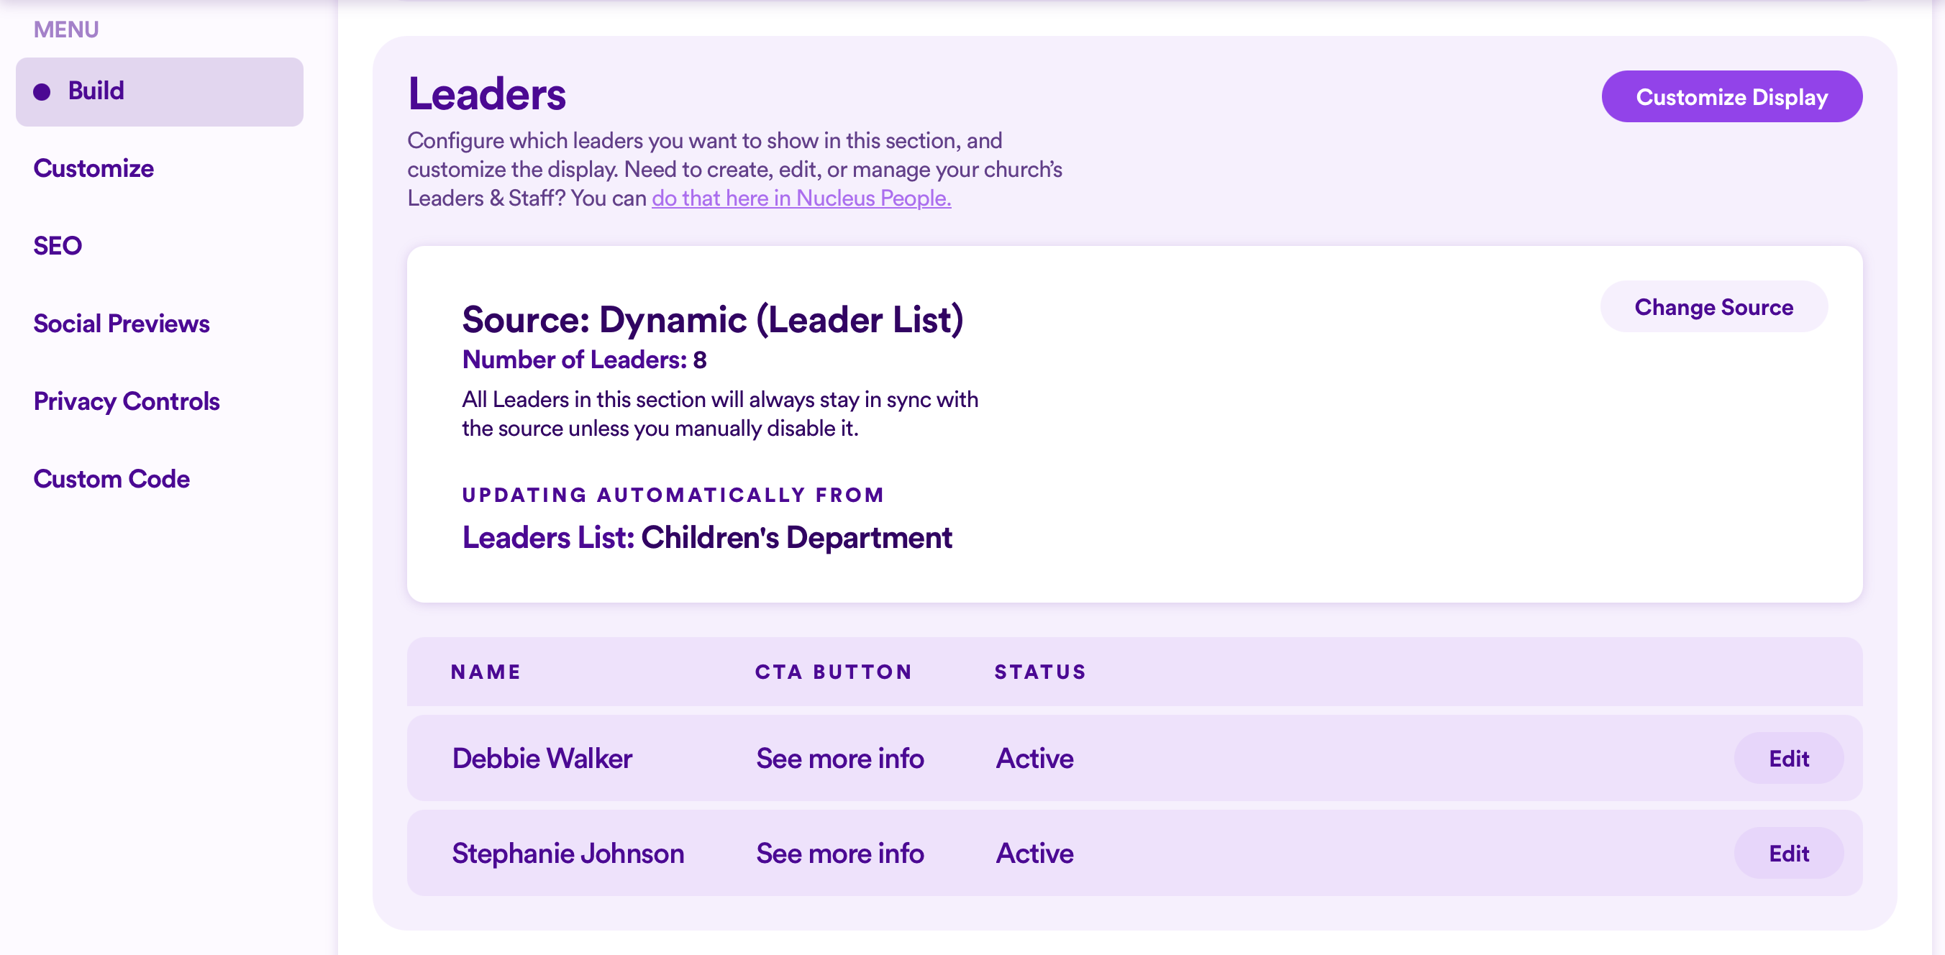Click the Stephanie Johnson name
The height and width of the screenshot is (955, 1945).
pyautogui.click(x=568, y=854)
